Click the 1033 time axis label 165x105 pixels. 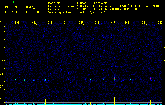[x=49, y=22]
